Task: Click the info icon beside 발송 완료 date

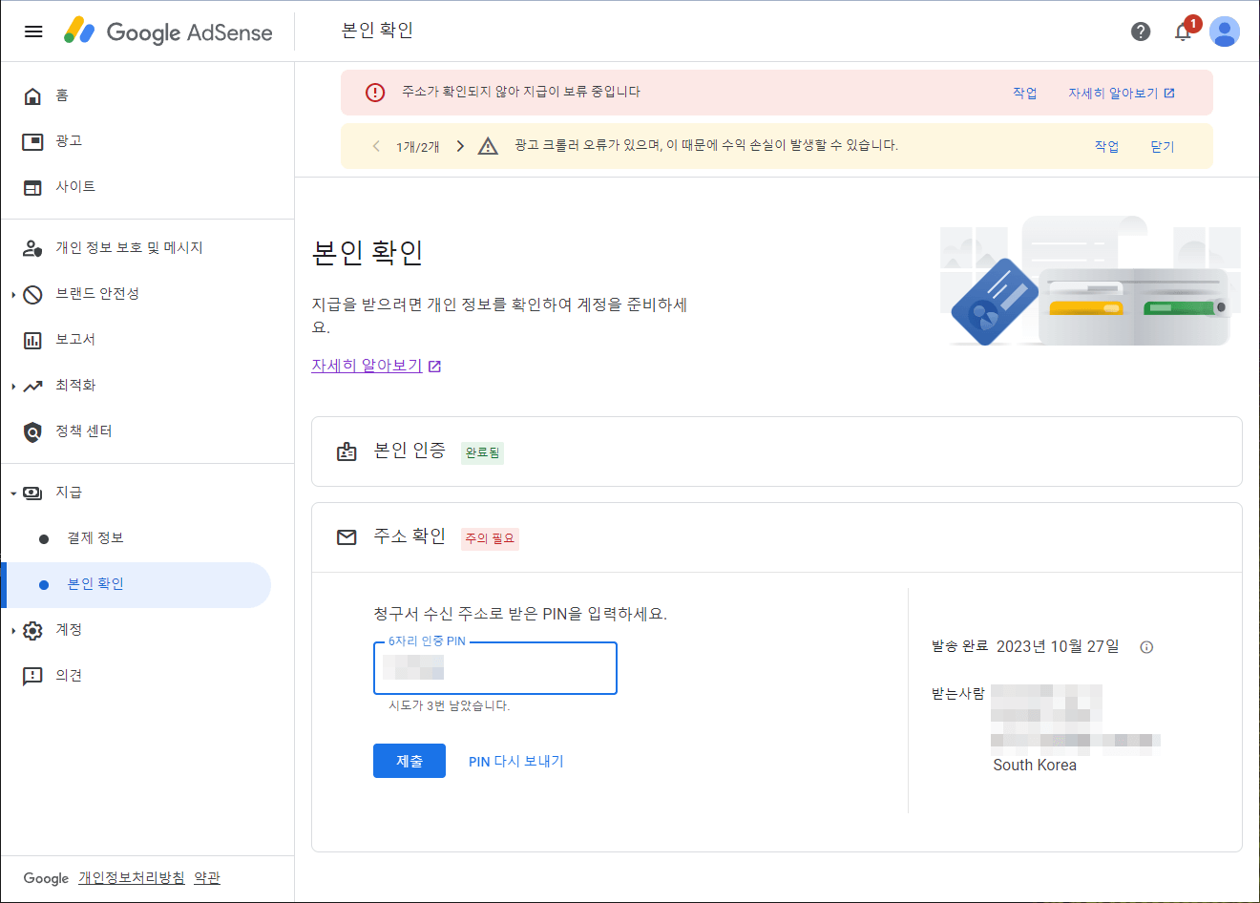Action: 1146,646
